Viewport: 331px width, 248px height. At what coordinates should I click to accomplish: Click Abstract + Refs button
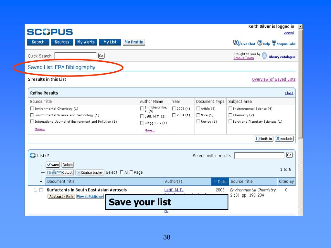coord(61,196)
